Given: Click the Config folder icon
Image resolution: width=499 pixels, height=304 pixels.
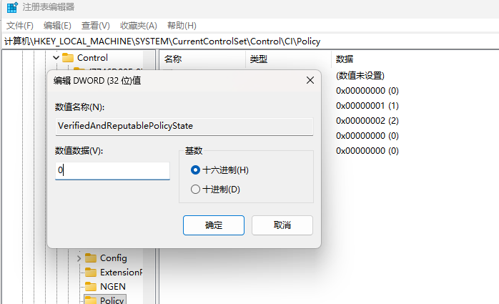Looking at the screenshot, I should click(x=91, y=258).
